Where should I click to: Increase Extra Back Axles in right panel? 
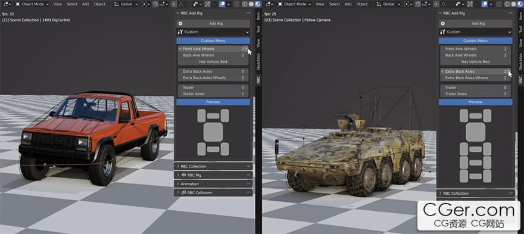point(509,71)
